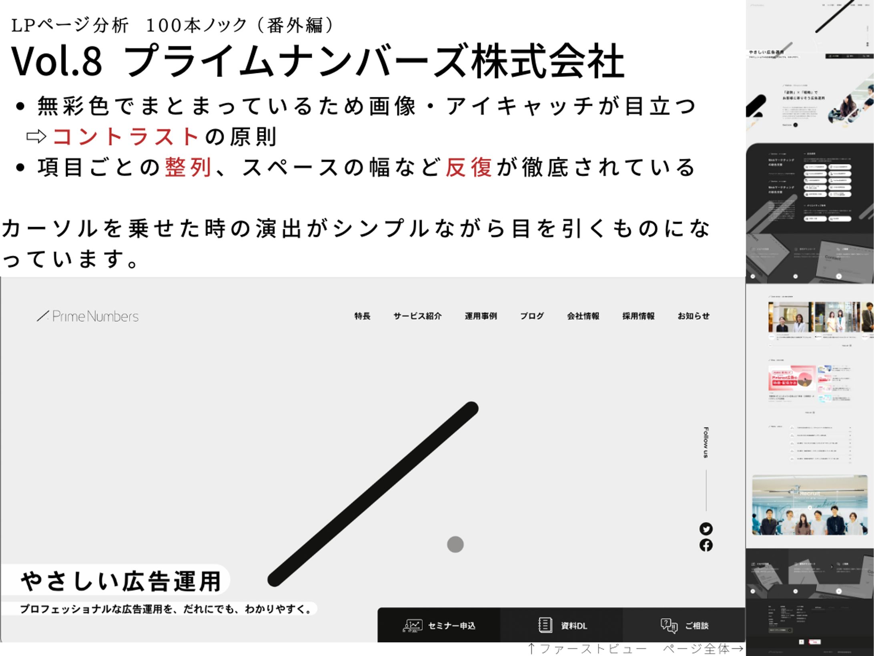Click the ご相談 button
874x656 pixels.
pos(684,625)
